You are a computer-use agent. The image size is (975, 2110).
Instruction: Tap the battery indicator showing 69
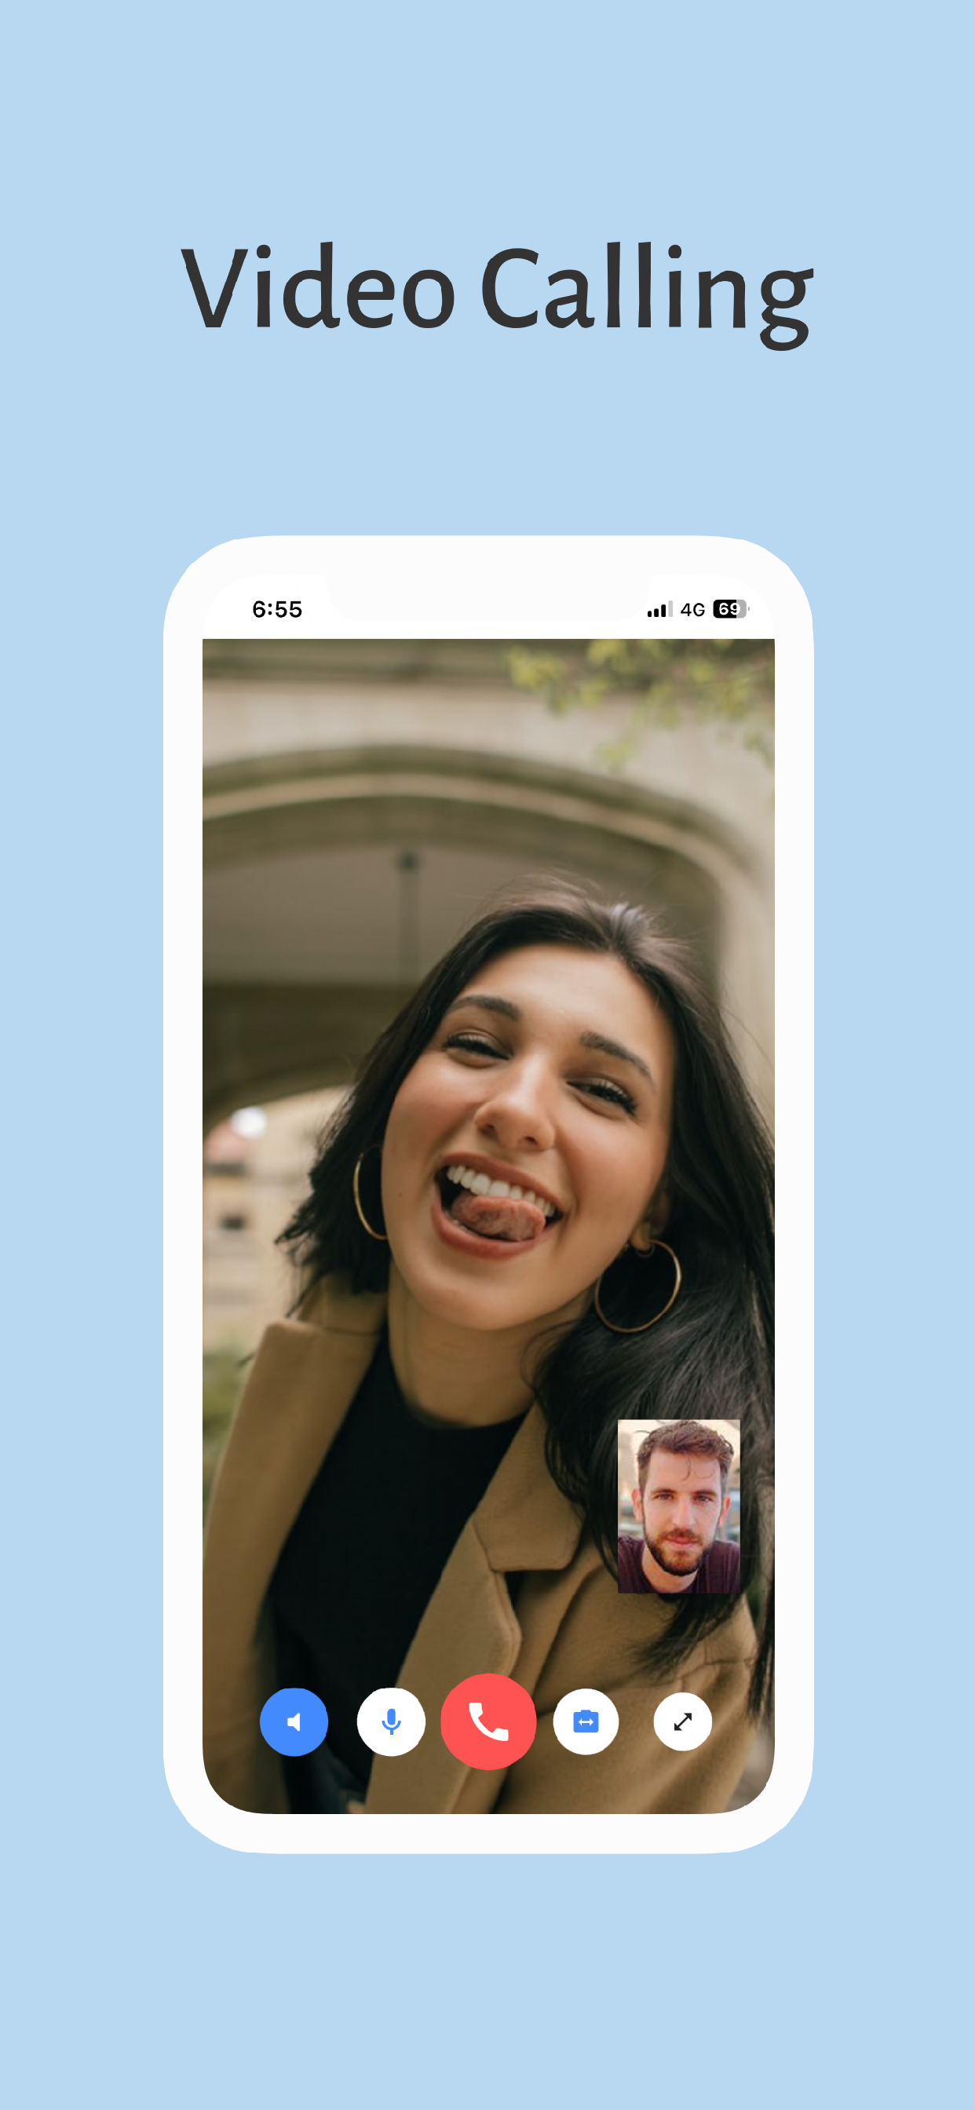[730, 608]
